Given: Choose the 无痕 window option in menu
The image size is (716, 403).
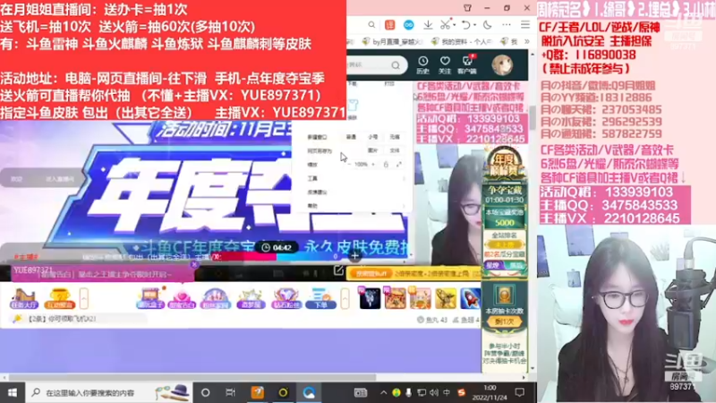Looking at the screenshot, I should (x=395, y=137).
